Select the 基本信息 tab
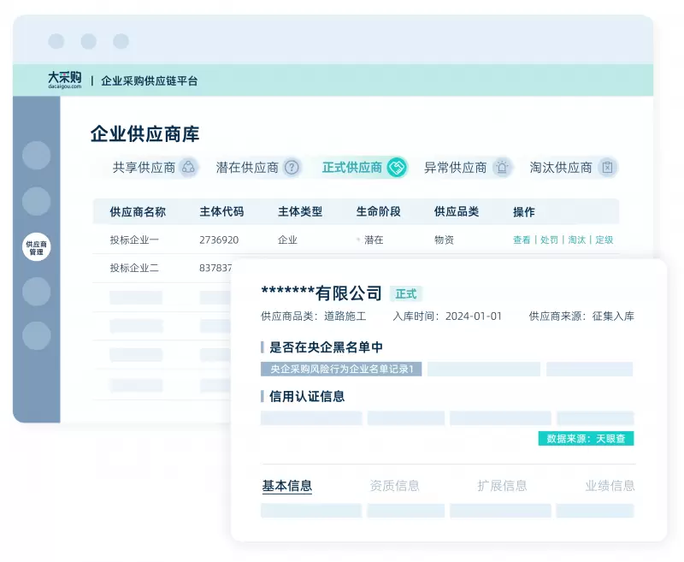The image size is (684, 562). pyautogui.click(x=286, y=486)
